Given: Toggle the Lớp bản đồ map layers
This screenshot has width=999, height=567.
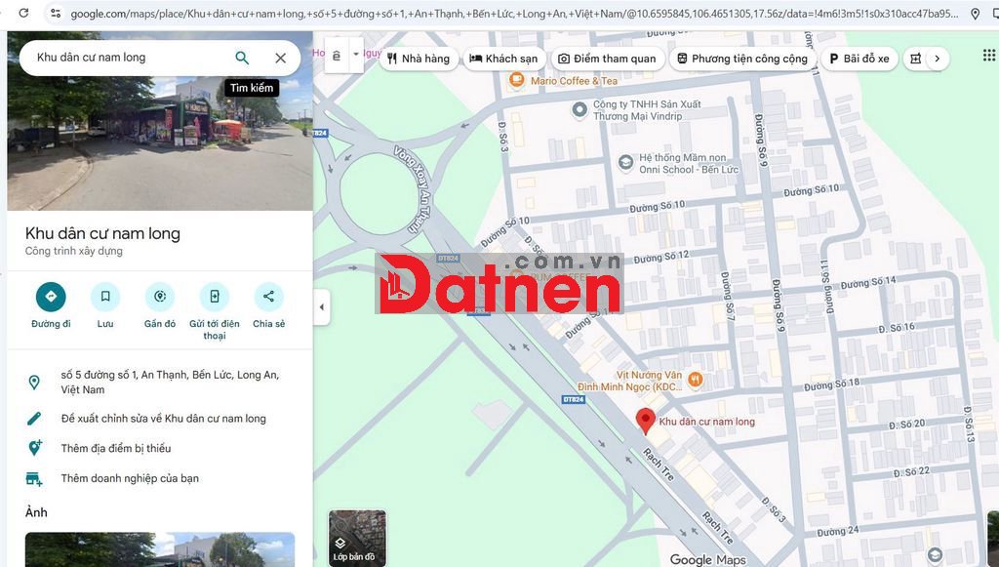Looking at the screenshot, I should 357,538.
